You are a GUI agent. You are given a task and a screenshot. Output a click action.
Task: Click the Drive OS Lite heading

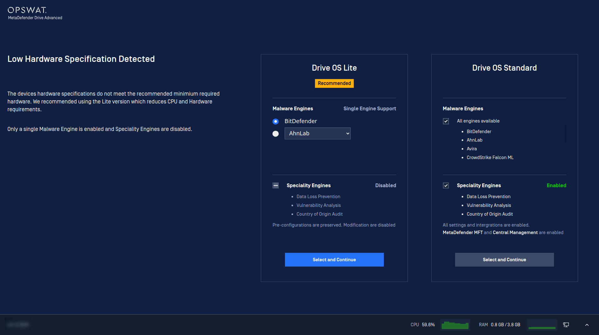pyautogui.click(x=334, y=68)
